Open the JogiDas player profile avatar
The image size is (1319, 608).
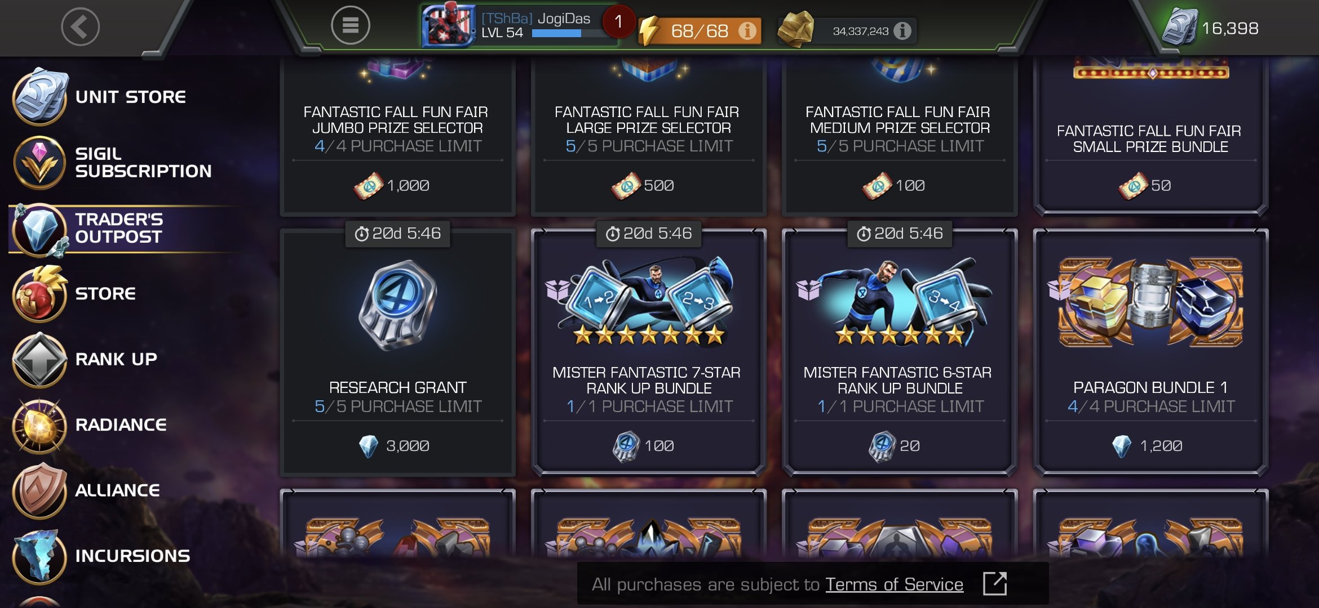[449, 25]
